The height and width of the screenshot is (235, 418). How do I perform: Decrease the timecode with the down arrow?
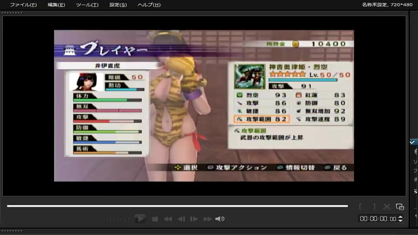[x=400, y=220]
